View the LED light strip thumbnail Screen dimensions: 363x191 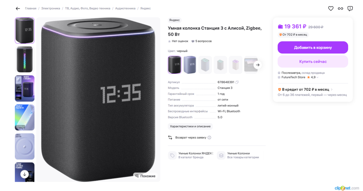[x=25, y=59]
